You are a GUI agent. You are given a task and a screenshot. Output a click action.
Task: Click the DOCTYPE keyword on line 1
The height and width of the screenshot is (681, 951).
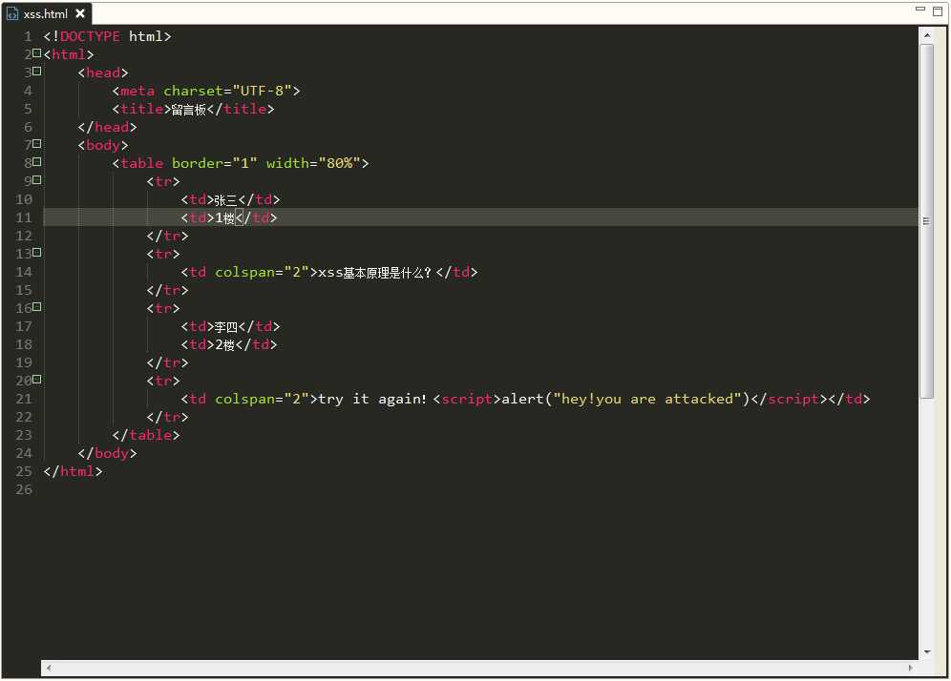pyautogui.click(x=90, y=36)
